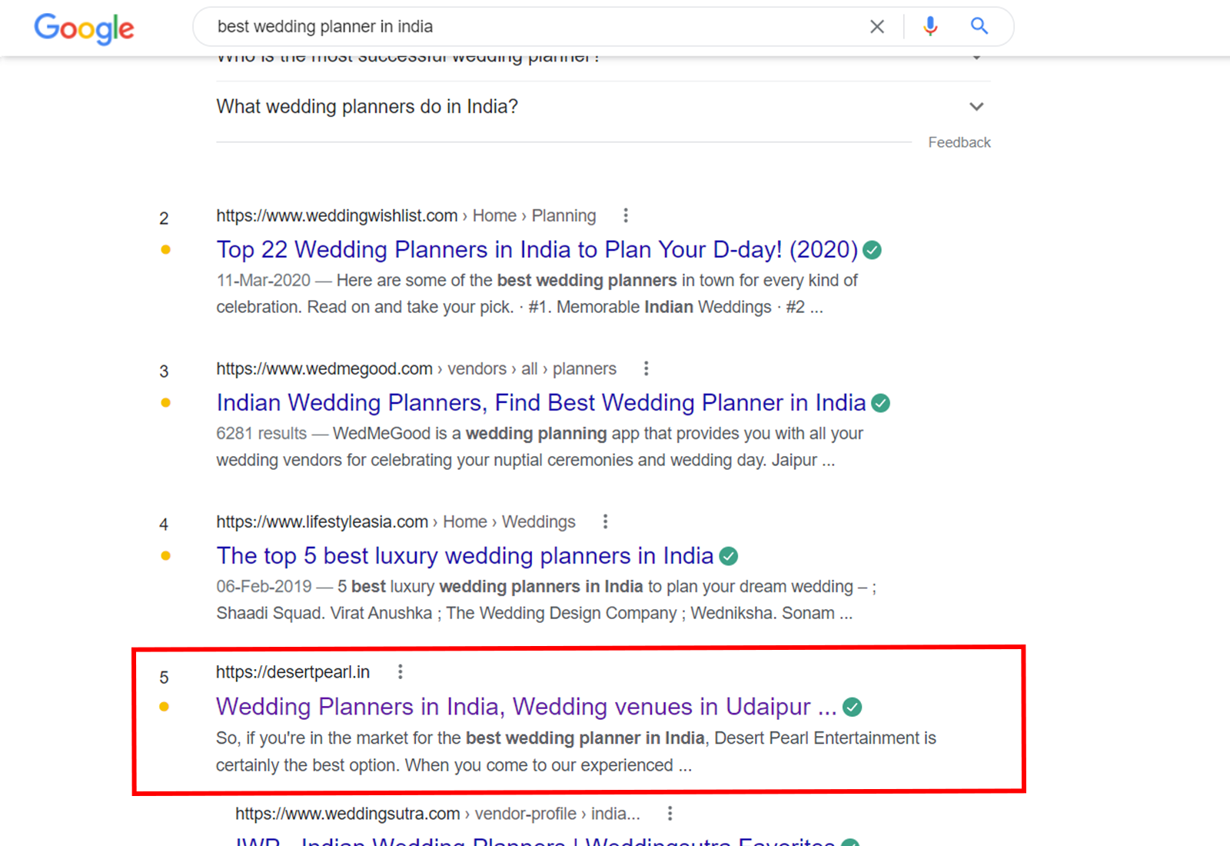Expand the partially hidden successful planner question
The width and height of the screenshot is (1230, 846).
[976, 59]
